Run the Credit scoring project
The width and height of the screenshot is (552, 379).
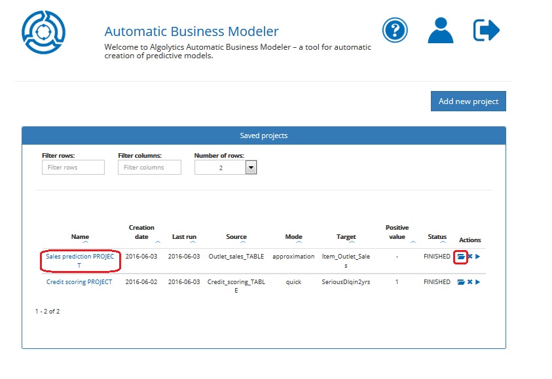tap(478, 282)
